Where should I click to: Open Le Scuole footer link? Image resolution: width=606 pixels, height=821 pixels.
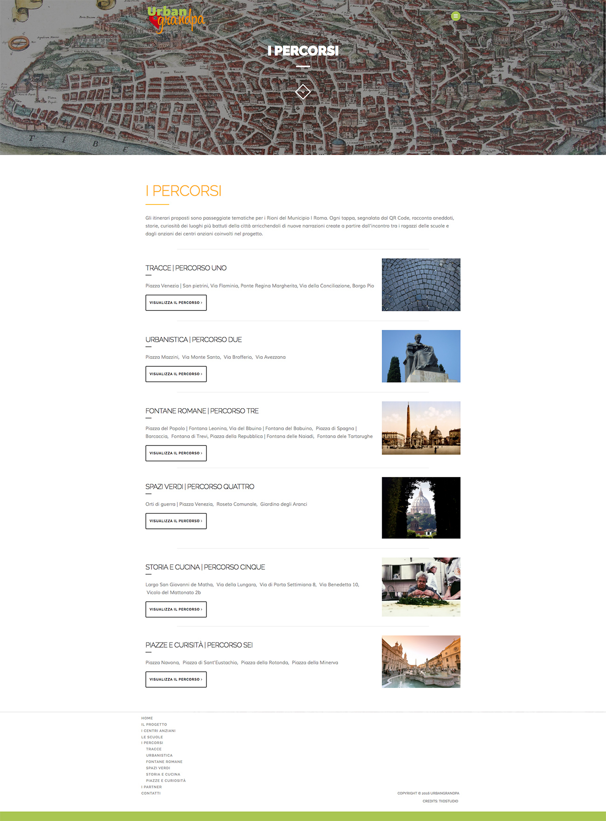(x=152, y=737)
